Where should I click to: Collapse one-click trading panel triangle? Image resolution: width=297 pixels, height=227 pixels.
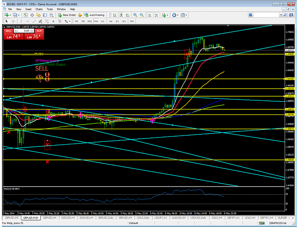tap(5, 27)
